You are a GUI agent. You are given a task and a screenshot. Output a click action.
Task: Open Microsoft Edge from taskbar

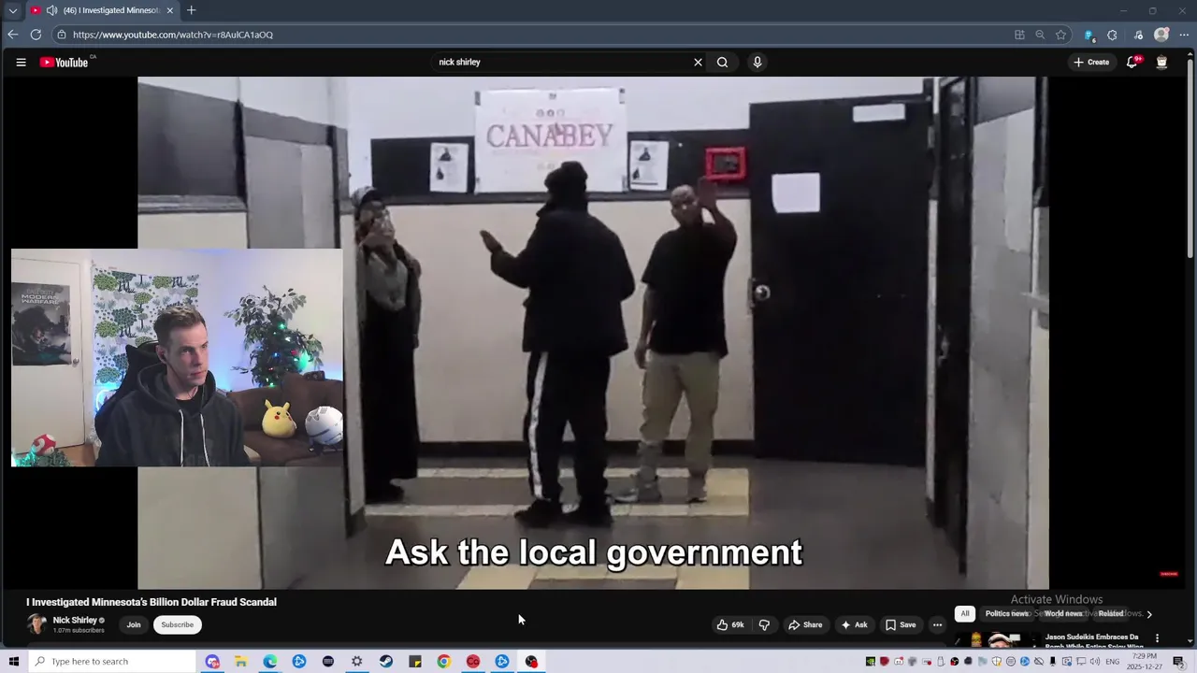click(269, 662)
